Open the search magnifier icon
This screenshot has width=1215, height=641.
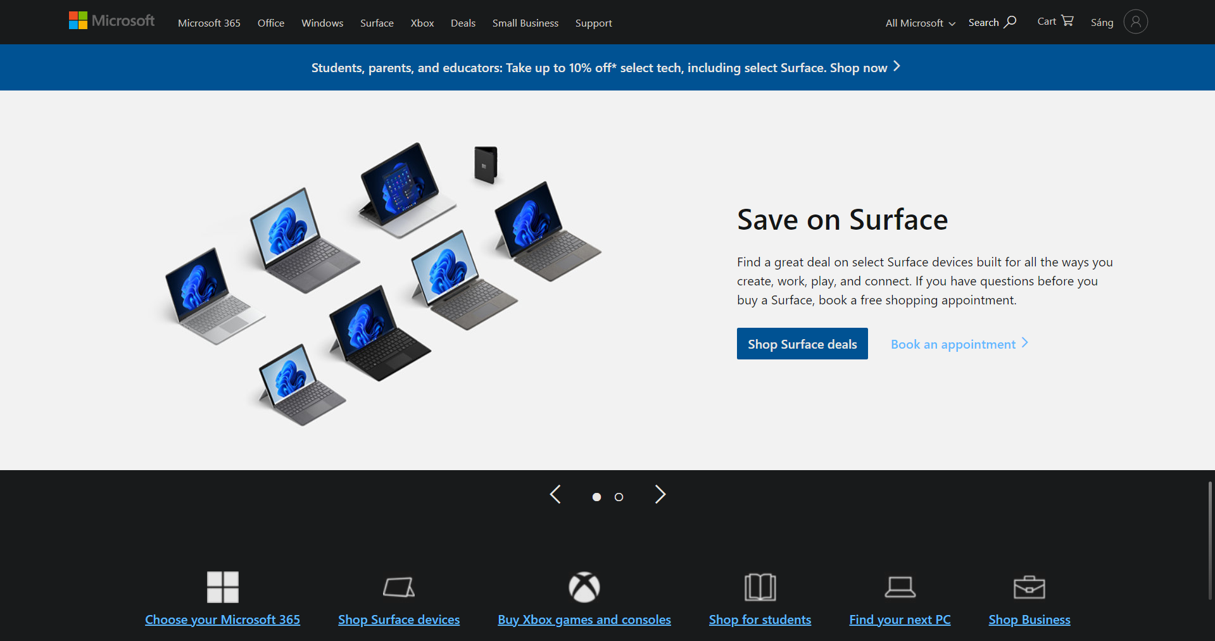click(x=1010, y=22)
